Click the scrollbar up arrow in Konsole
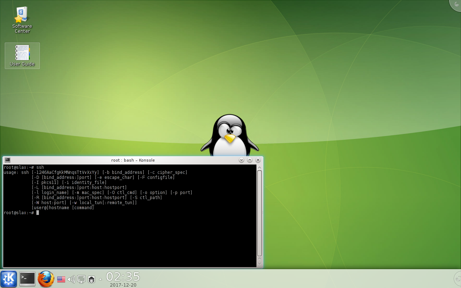The width and height of the screenshot is (461, 288). pyautogui.click(x=259, y=167)
